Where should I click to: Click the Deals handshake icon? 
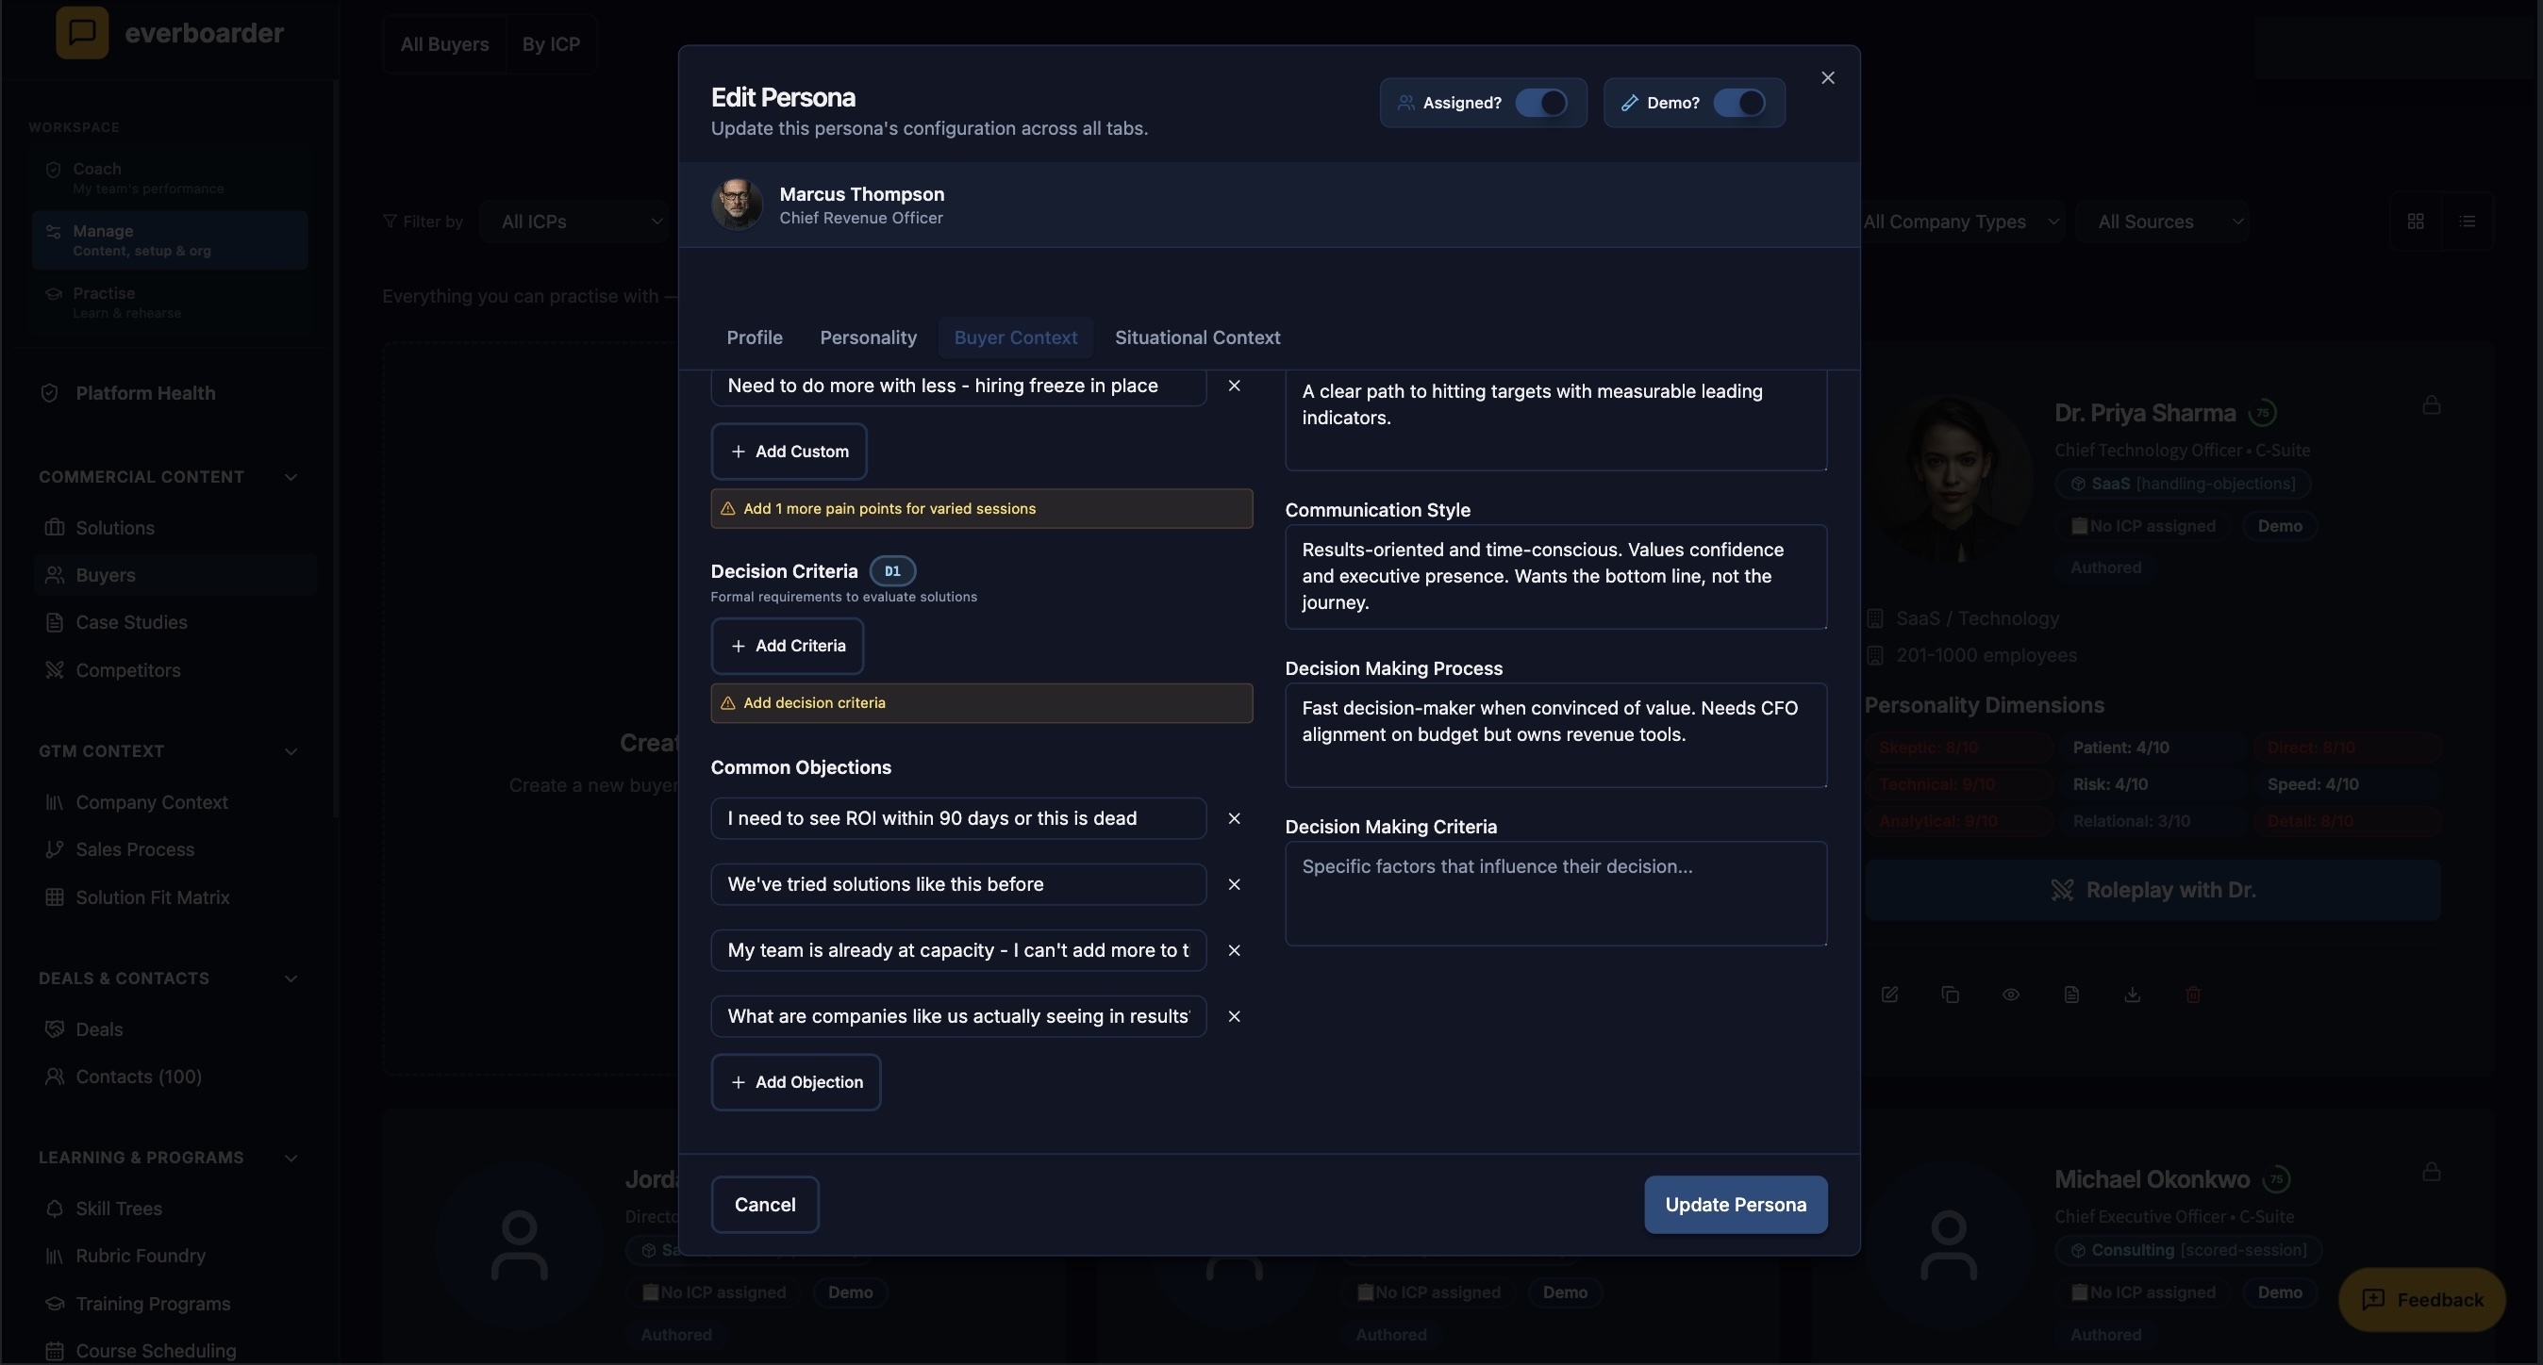coord(56,1028)
